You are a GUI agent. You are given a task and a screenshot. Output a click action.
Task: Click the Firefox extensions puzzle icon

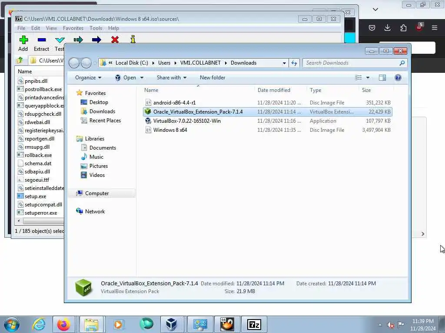(x=403, y=28)
